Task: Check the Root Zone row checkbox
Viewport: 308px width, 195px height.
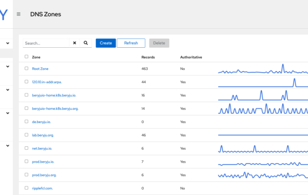Action: click(x=27, y=68)
